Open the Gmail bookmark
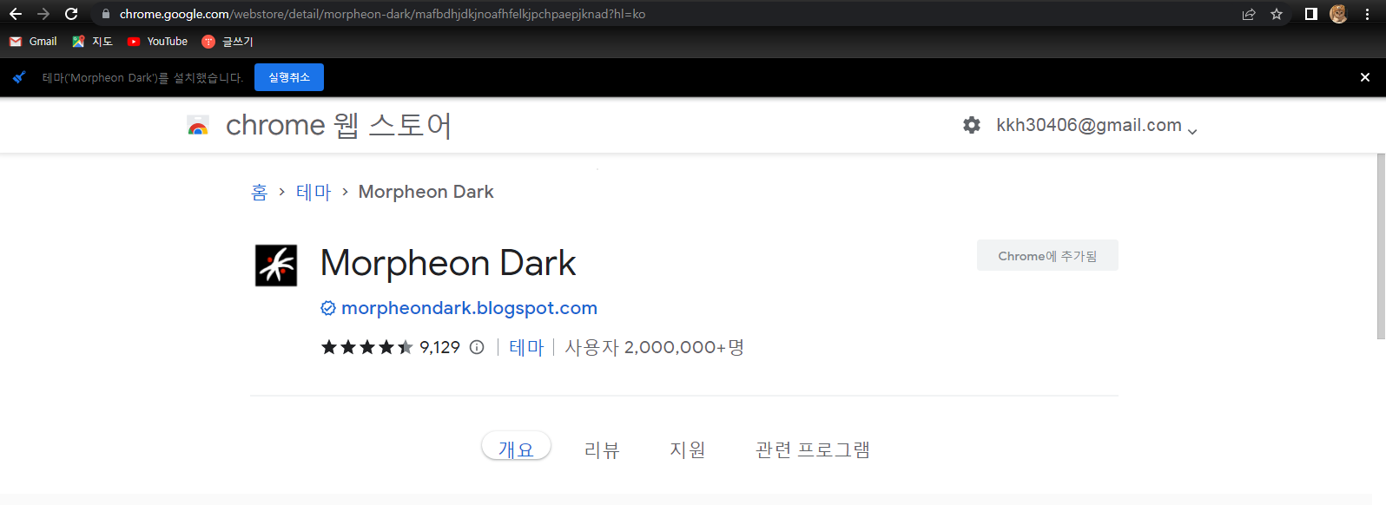Image resolution: width=1386 pixels, height=505 pixels. 33,42
